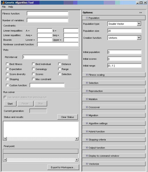The height and width of the screenshot is (172, 148).
Task: Click the Nonlinear constraint function field
Action: pyautogui.click(x=58, y=44)
